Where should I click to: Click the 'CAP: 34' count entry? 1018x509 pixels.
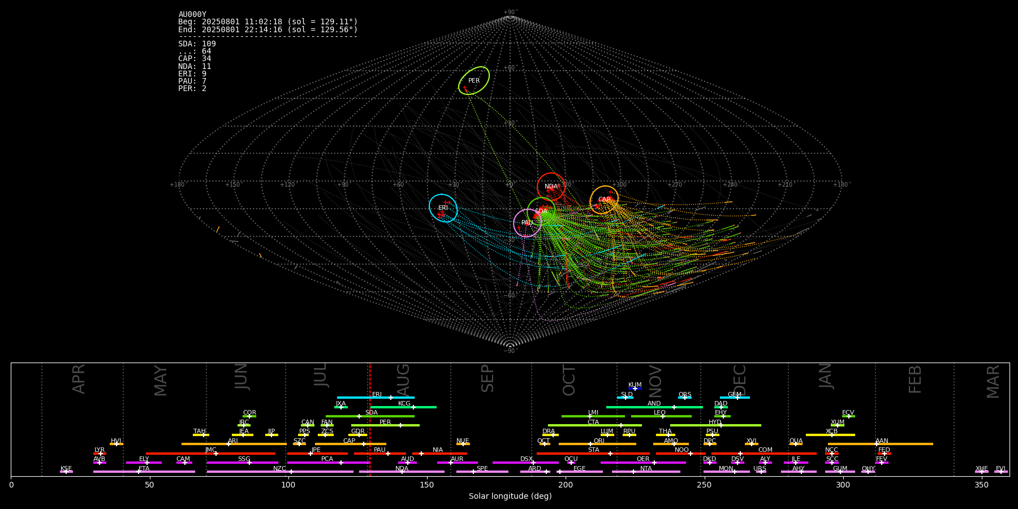coord(195,59)
